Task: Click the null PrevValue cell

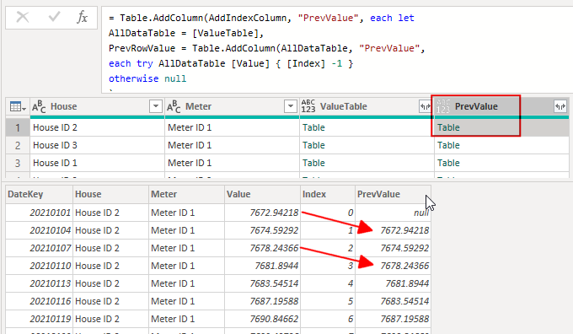Action: (393, 213)
